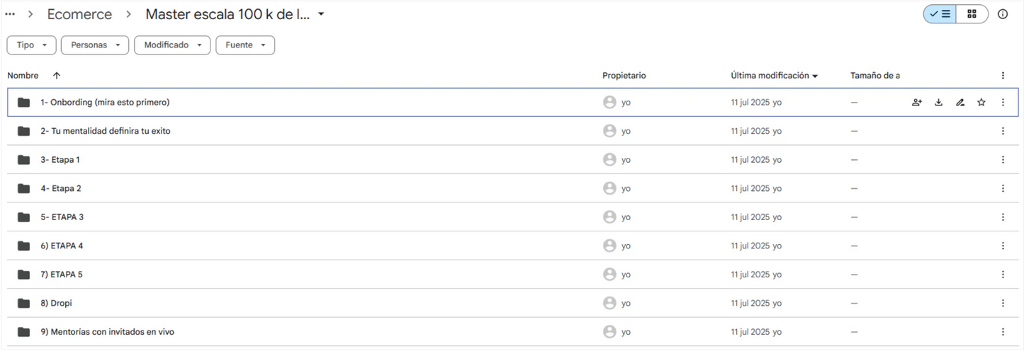Expand the Master escala 100 k folder menu
The width and height of the screenshot is (1024, 351).
tap(321, 14)
